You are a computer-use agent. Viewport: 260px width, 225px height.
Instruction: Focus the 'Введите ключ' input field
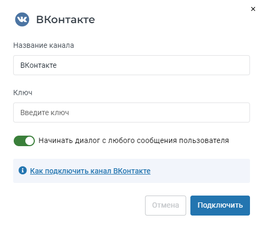(x=131, y=112)
